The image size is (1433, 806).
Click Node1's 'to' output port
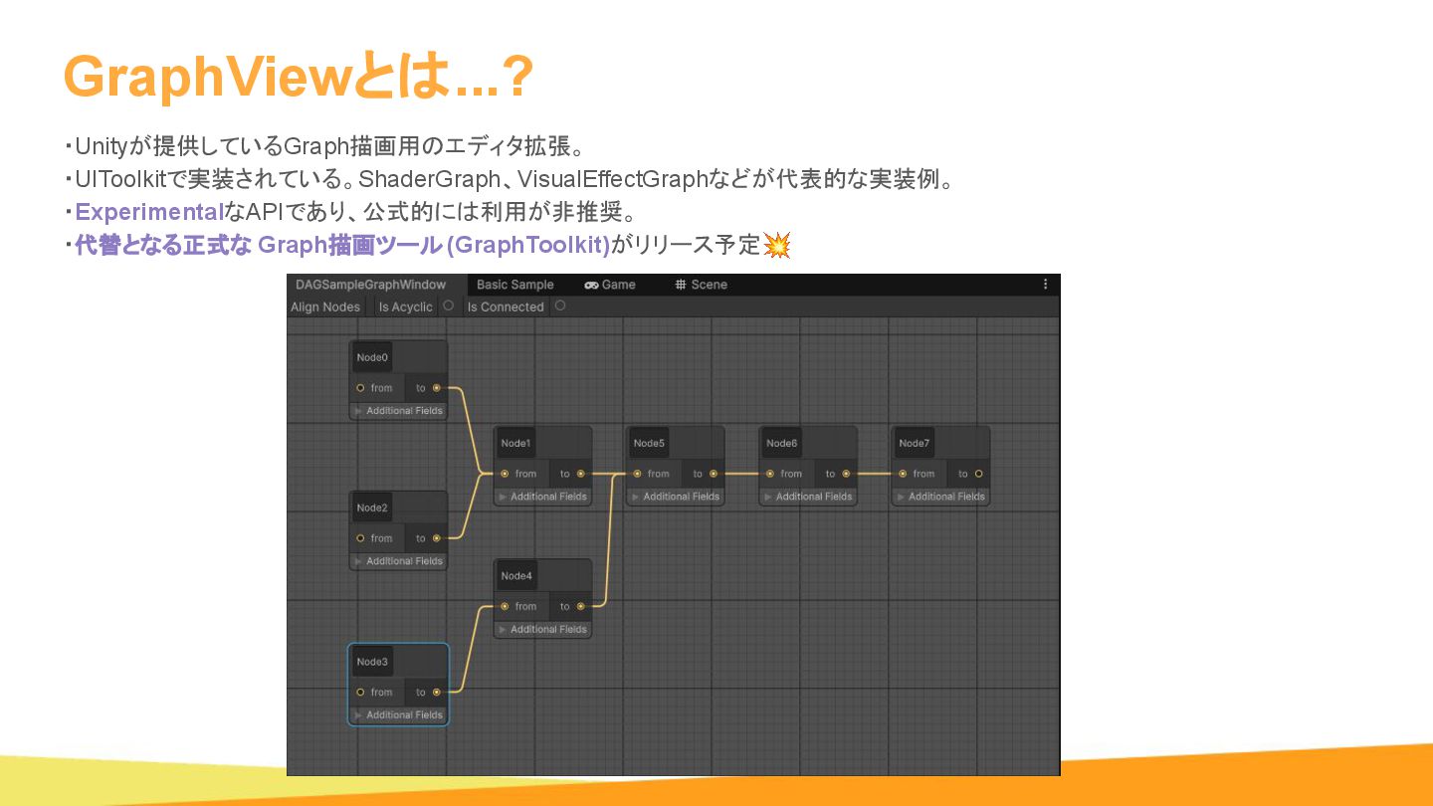(x=580, y=474)
